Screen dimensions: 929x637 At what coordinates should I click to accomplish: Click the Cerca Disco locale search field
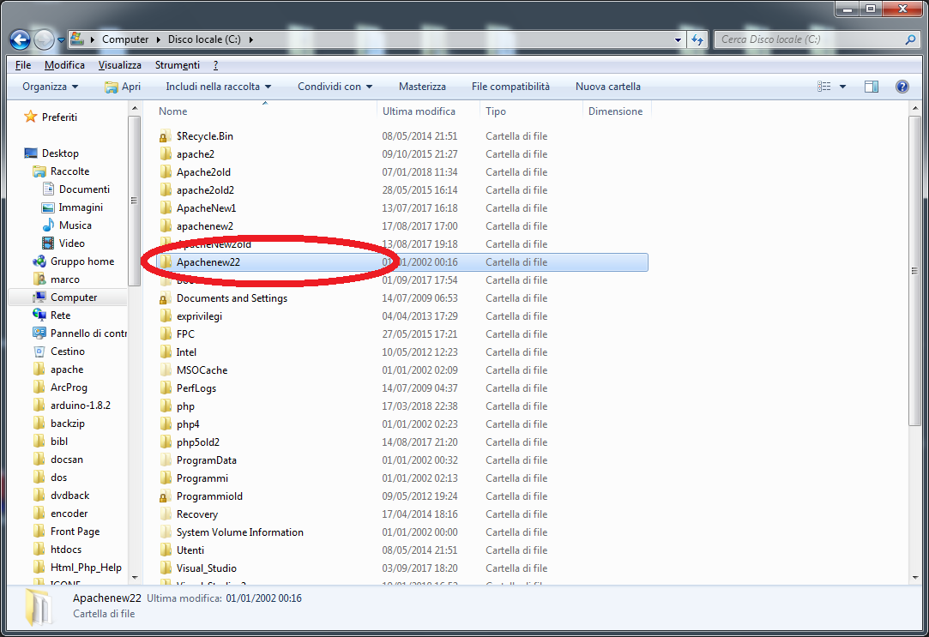coord(806,39)
